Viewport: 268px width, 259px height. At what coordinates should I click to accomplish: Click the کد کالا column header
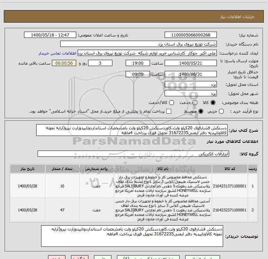[230, 169]
